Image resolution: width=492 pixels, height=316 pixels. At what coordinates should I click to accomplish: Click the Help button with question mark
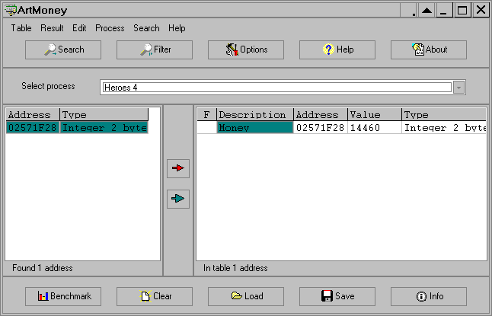coord(337,49)
